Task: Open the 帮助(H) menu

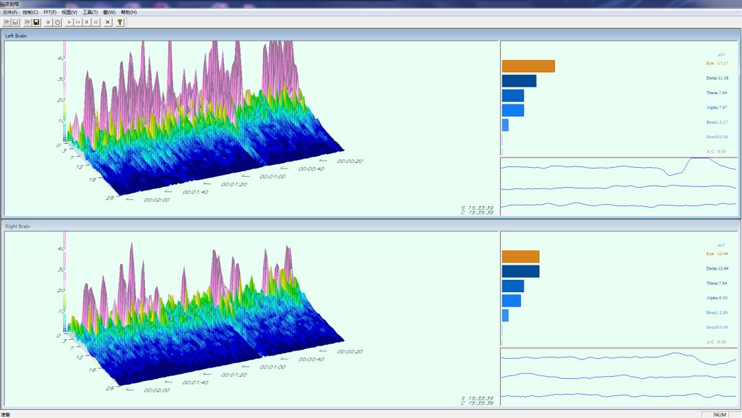Action: tap(128, 12)
